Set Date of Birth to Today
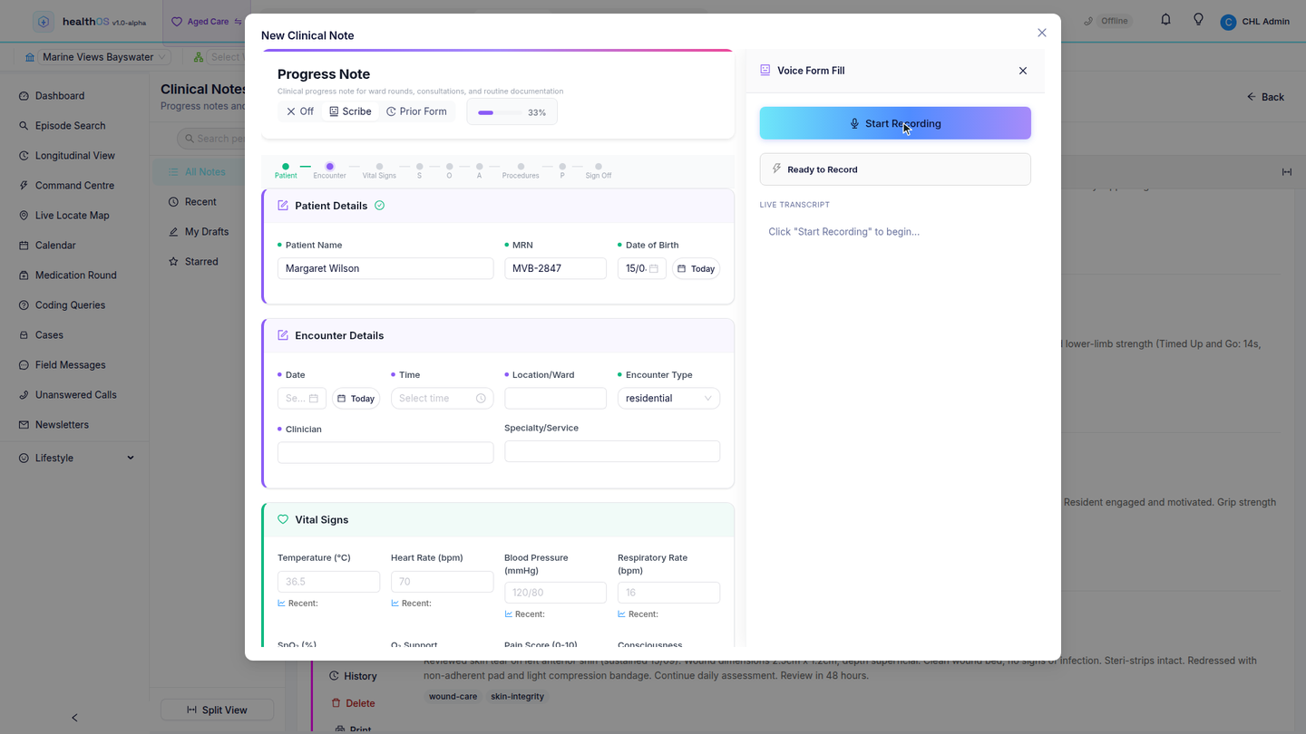The image size is (1306, 734). 697,269
